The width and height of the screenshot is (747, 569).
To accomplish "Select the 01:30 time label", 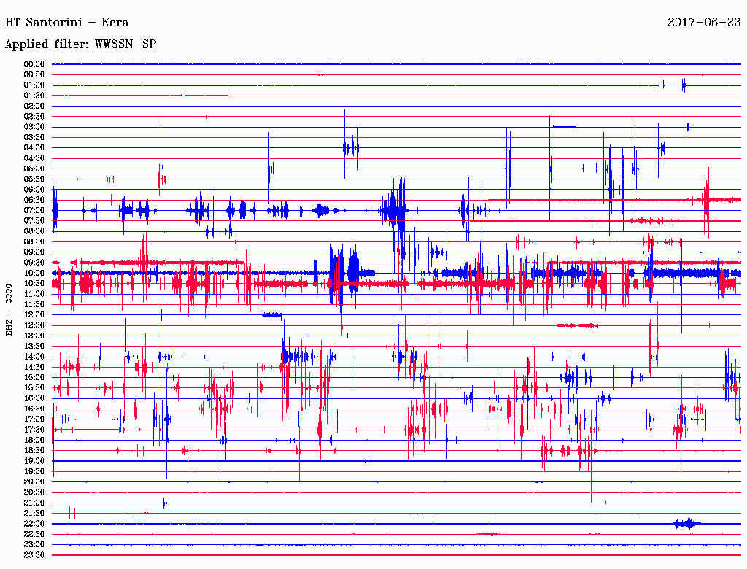I will [x=34, y=96].
